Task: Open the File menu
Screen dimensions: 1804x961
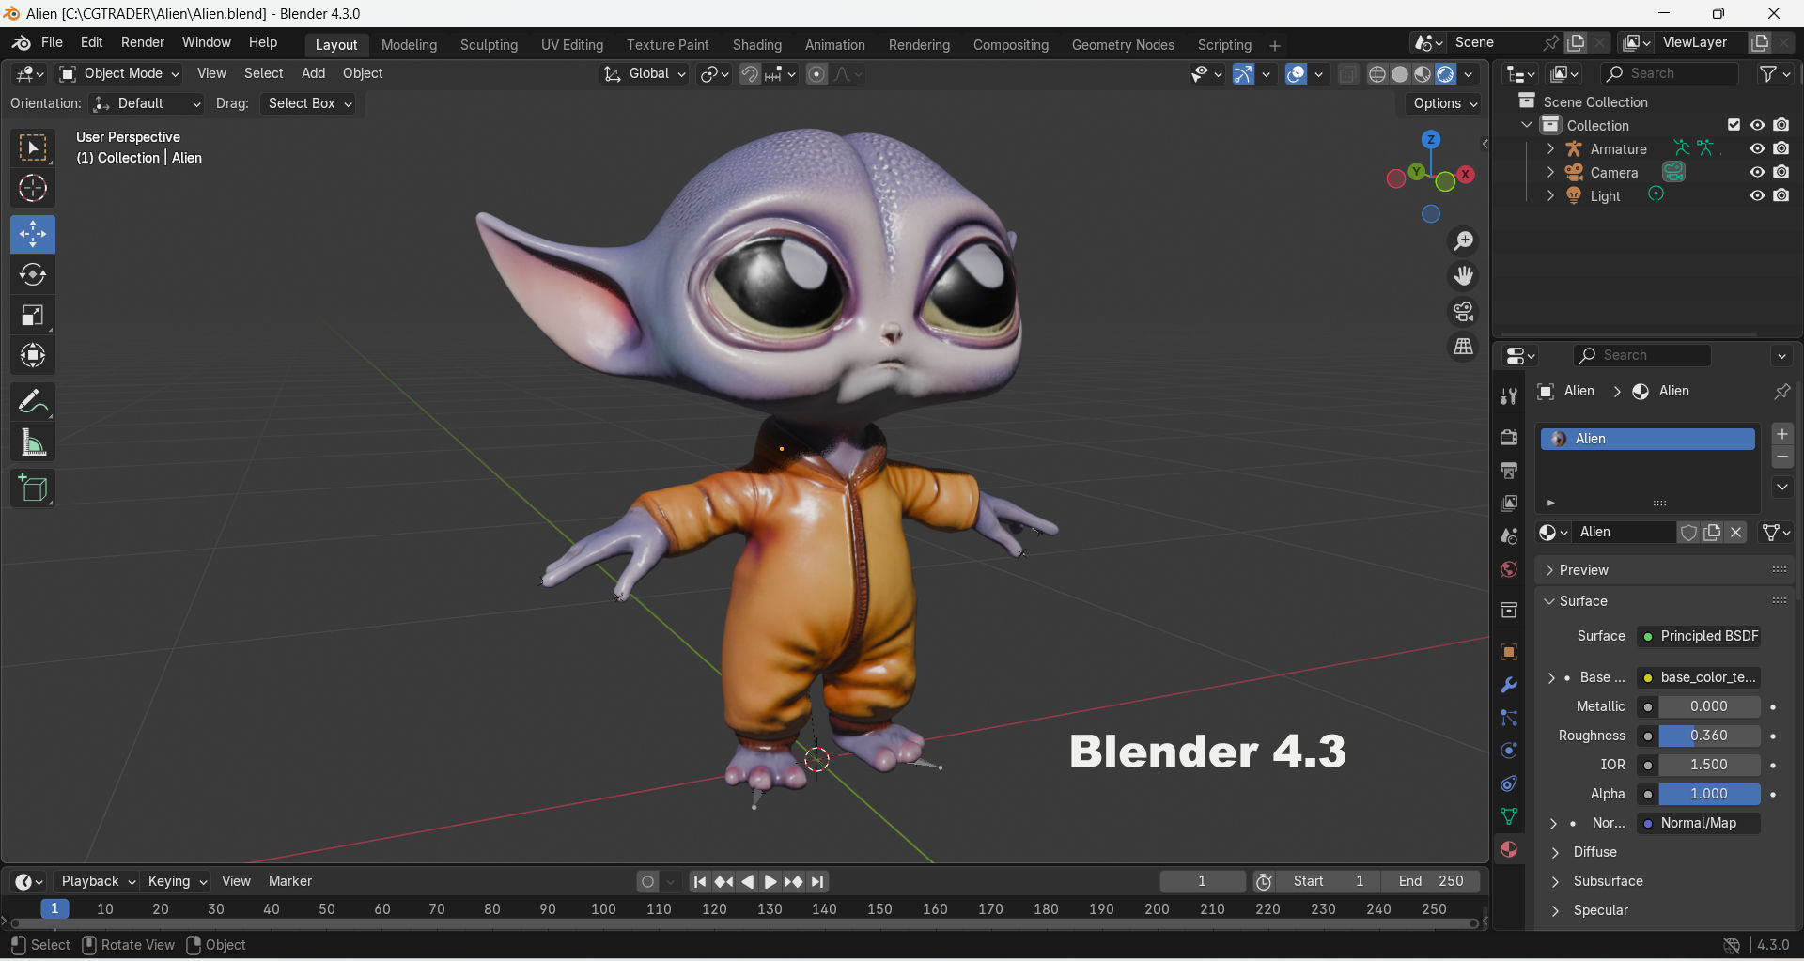Action: click(x=52, y=42)
